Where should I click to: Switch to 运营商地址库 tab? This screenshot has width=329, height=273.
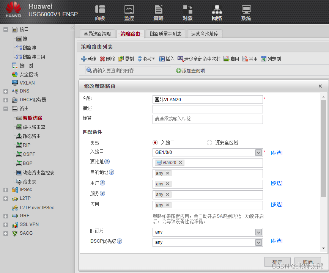205,34
